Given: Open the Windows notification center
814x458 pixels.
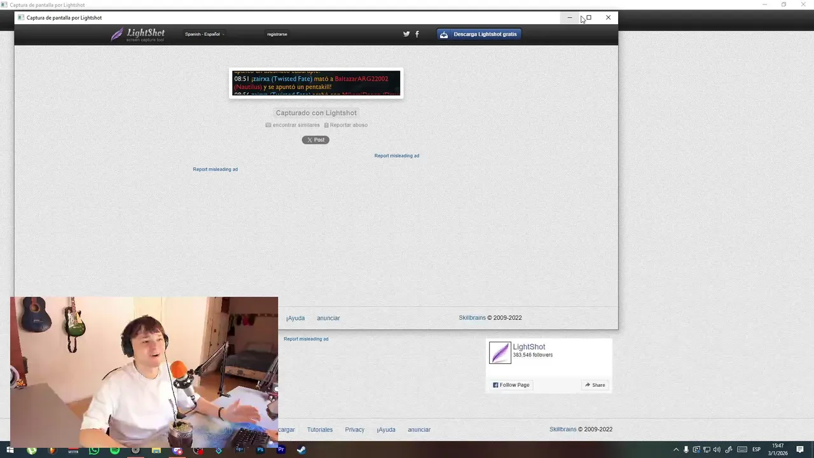Looking at the screenshot, I should tap(800, 450).
